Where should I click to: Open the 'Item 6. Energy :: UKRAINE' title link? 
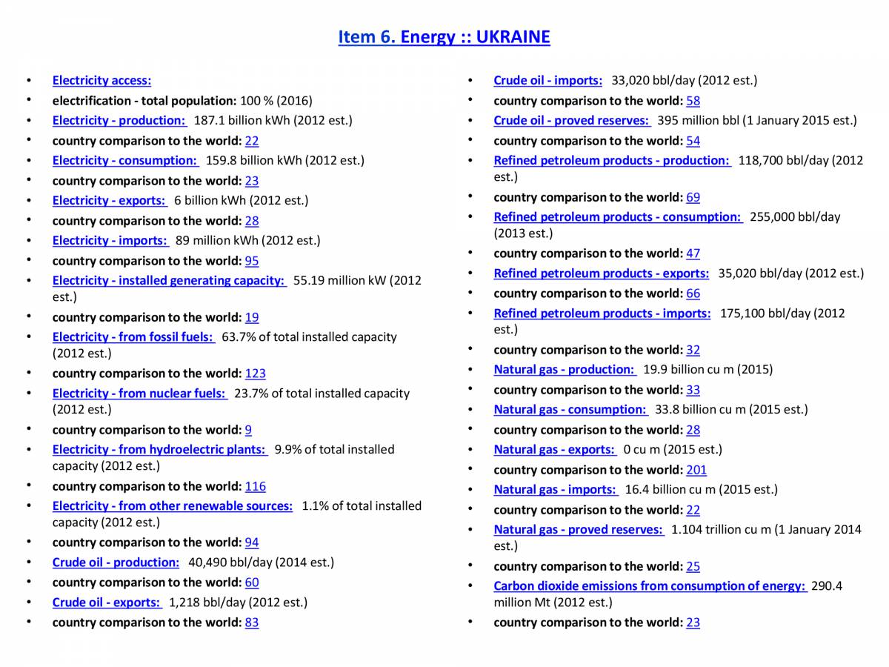point(444,37)
